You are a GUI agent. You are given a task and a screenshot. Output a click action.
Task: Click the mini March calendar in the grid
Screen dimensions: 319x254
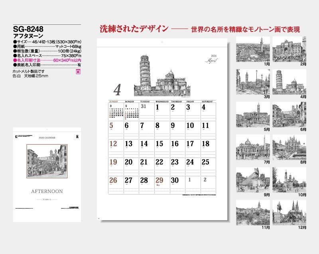pos(116,112)
